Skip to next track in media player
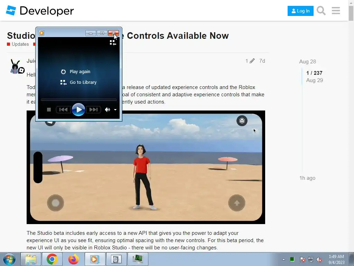This screenshot has height=266, width=354. click(93, 110)
